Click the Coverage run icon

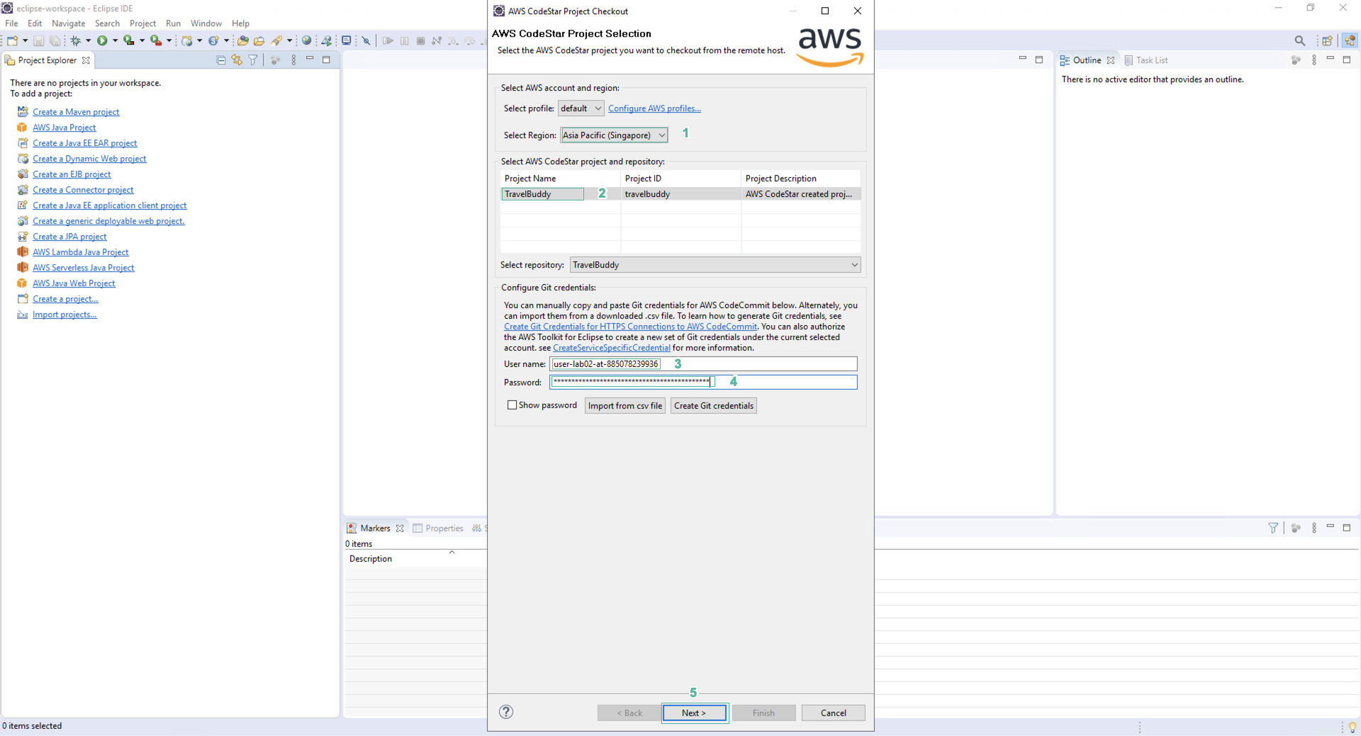[x=129, y=40]
